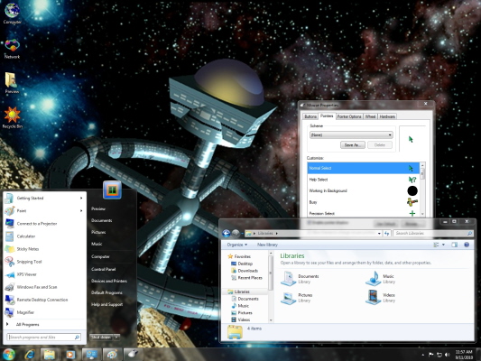Open the Recycle Bin desktop icon

[x=13, y=117]
